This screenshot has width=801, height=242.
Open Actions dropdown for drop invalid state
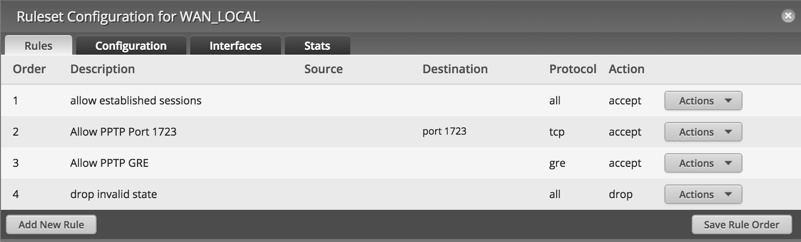[703, 194]
